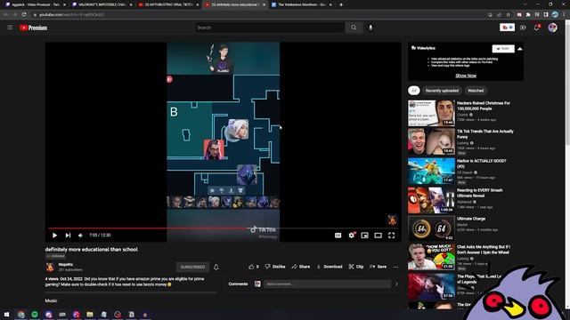Toggle channel notification bell beside Subscribed
The height and width of the screenshot is (320, 570).
[216, 267]
